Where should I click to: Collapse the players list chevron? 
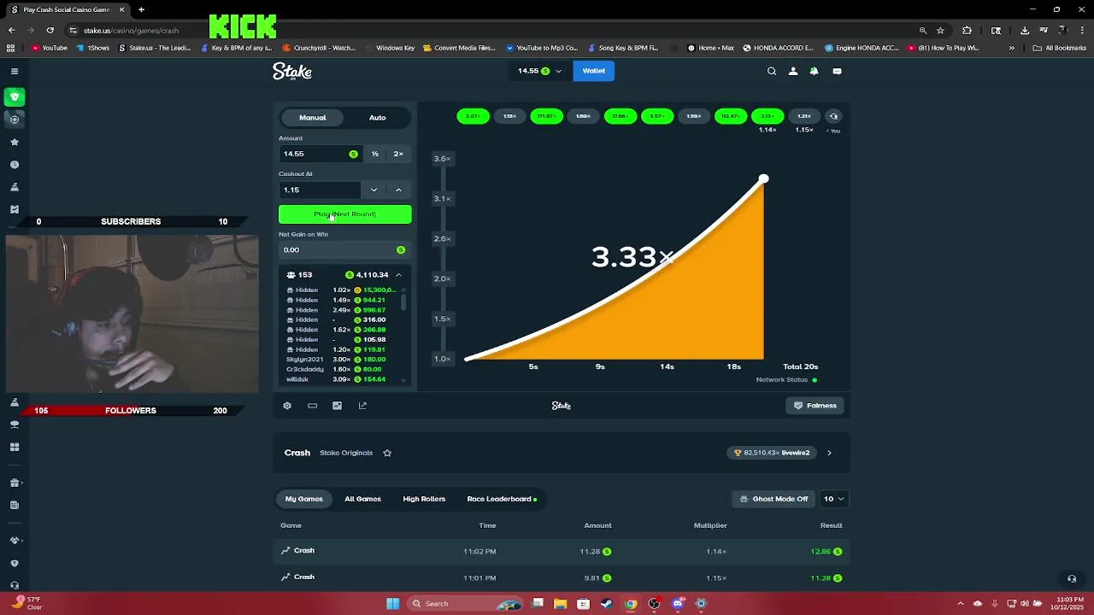pyautogui.click(x=398, y=275)
